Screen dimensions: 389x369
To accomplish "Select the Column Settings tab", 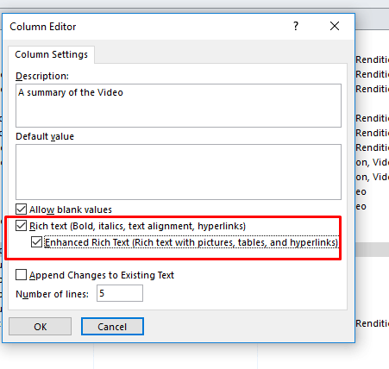I will click(51, 54).
